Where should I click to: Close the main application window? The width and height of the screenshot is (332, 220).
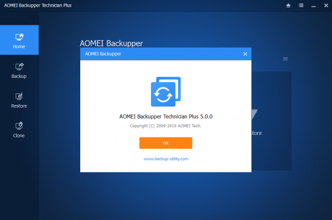pos(326,5)
